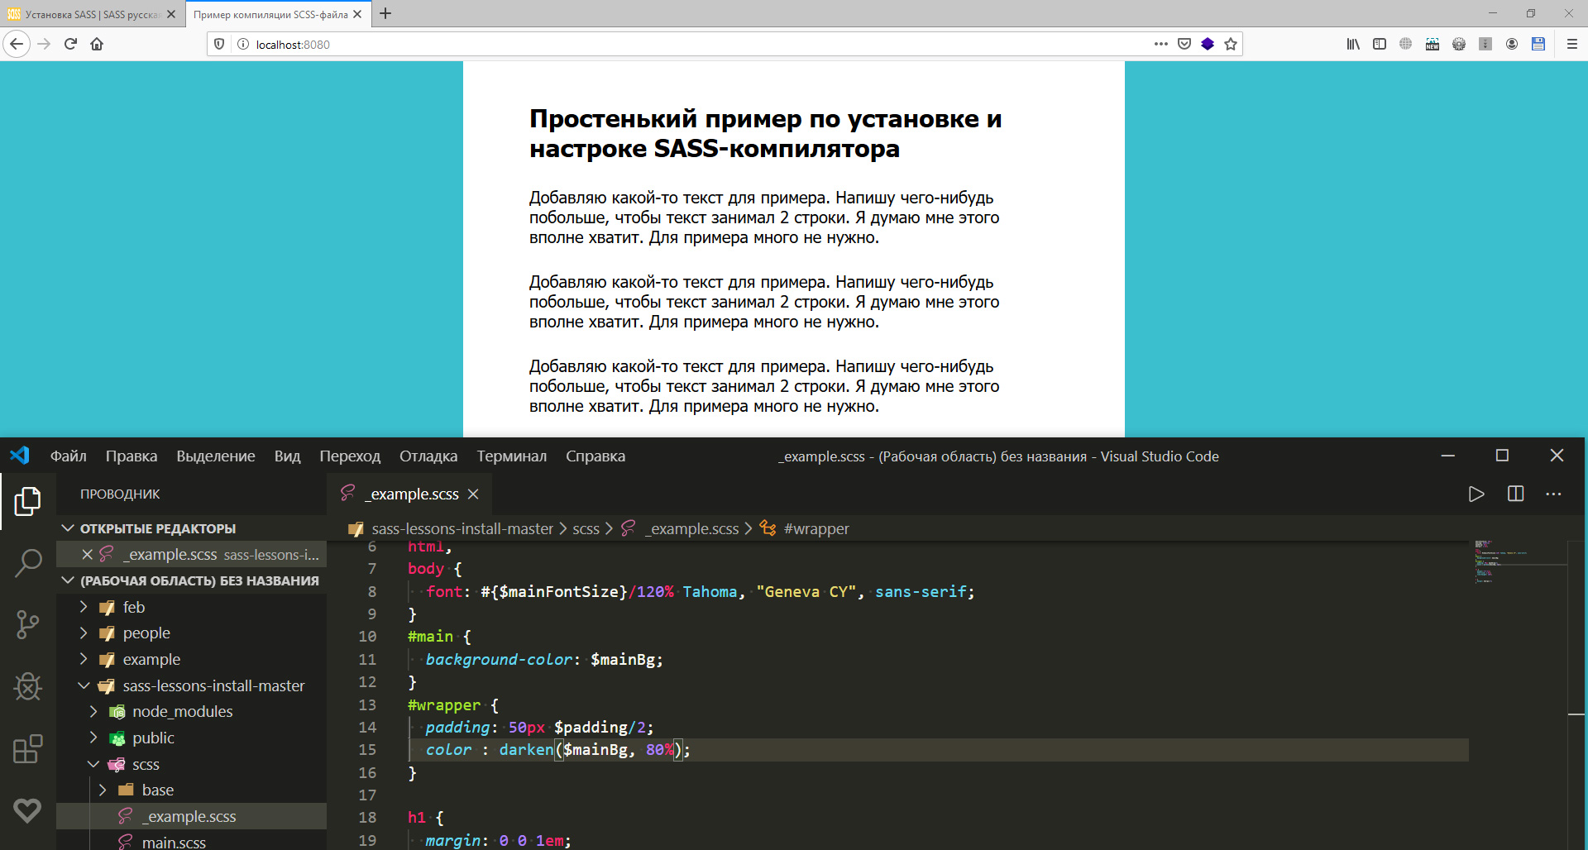Close the _example.scss editor tab
This screenshot has width=1588, height=850.
click(x=473, y=494)
